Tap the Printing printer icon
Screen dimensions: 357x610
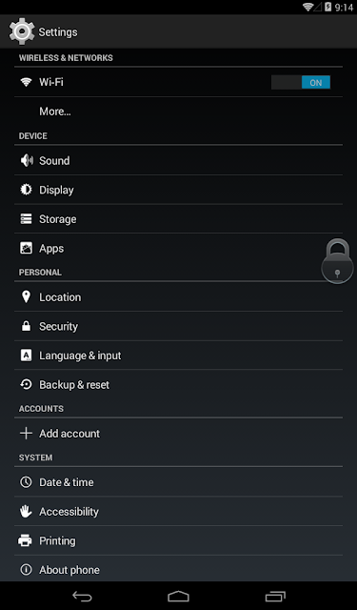point(26,540)
